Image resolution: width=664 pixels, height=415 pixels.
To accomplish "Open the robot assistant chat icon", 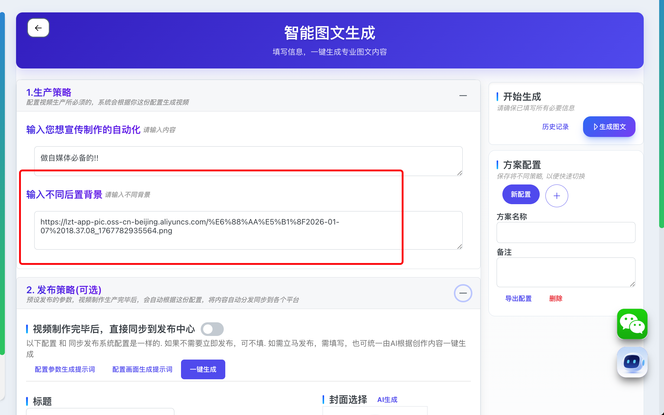I will pyautogui.click(x=632, y=362).
